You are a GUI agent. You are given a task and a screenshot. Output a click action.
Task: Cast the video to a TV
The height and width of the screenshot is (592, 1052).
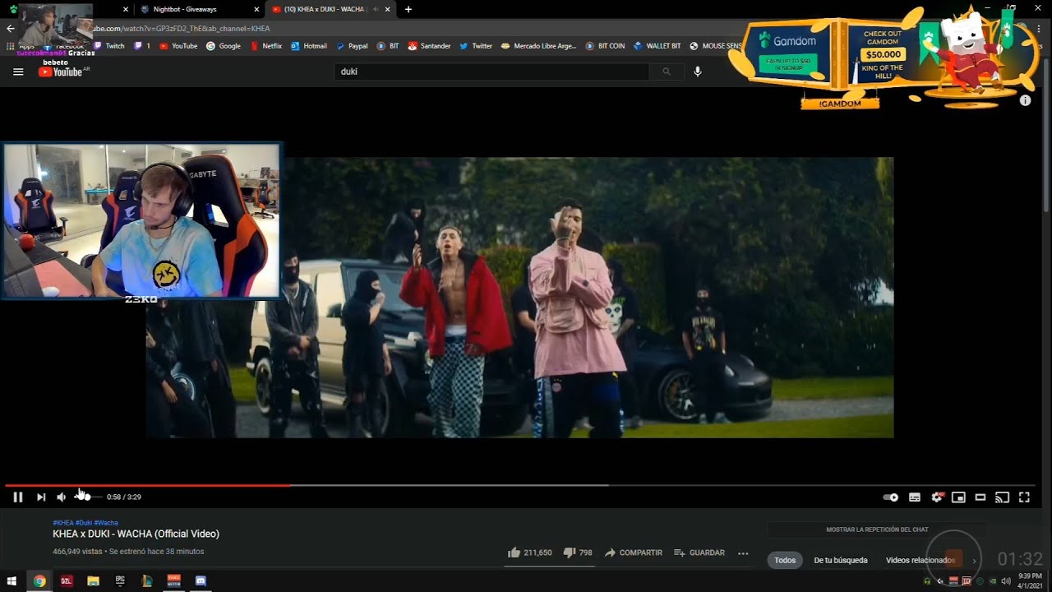click(1002, 497)
